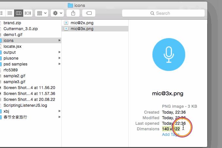Click the Add Tags link

point(170,135)
